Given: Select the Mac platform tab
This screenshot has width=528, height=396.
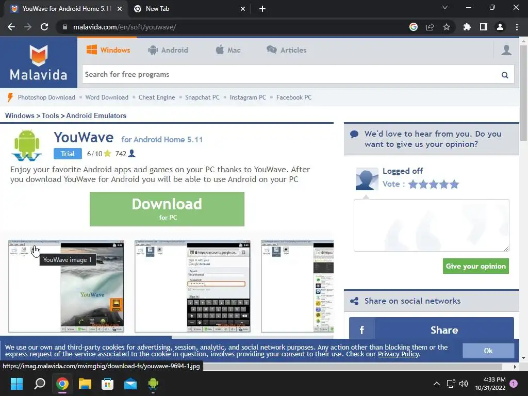Looking at the screenshot, I should [228, 50].
